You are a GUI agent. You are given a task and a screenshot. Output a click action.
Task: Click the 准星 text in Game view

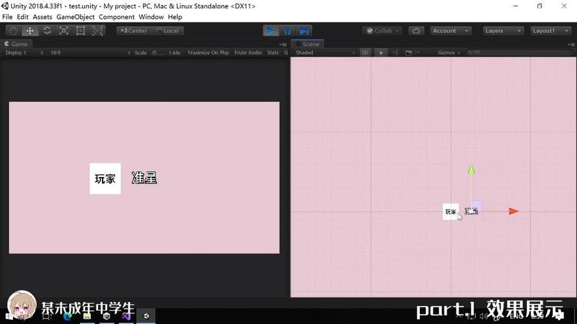(x=144, y=178)
